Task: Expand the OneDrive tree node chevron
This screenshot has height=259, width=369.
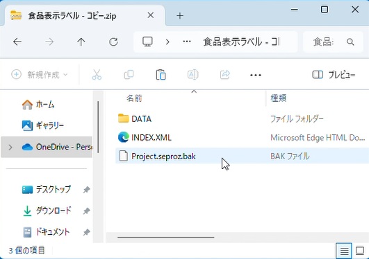Action: (x=10, y=148)
